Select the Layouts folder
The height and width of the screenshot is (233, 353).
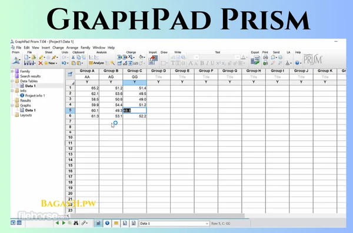click(x=26, y=115)
